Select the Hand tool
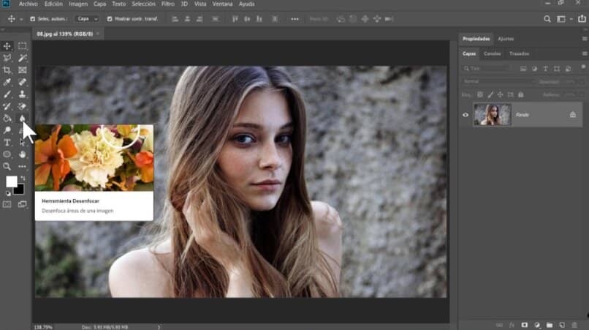The width and height of the screenshot is (589, 330). 22,154
